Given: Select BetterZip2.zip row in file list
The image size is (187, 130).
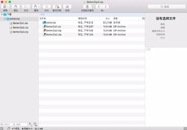Looking at the screenshot, I should [92, 34].
